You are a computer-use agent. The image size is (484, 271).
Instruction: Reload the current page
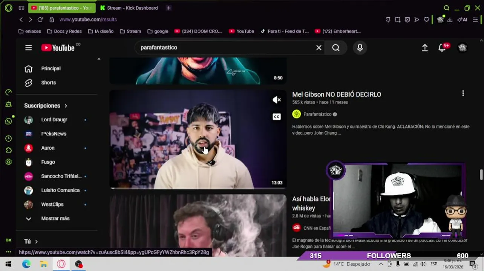point(40,20)
